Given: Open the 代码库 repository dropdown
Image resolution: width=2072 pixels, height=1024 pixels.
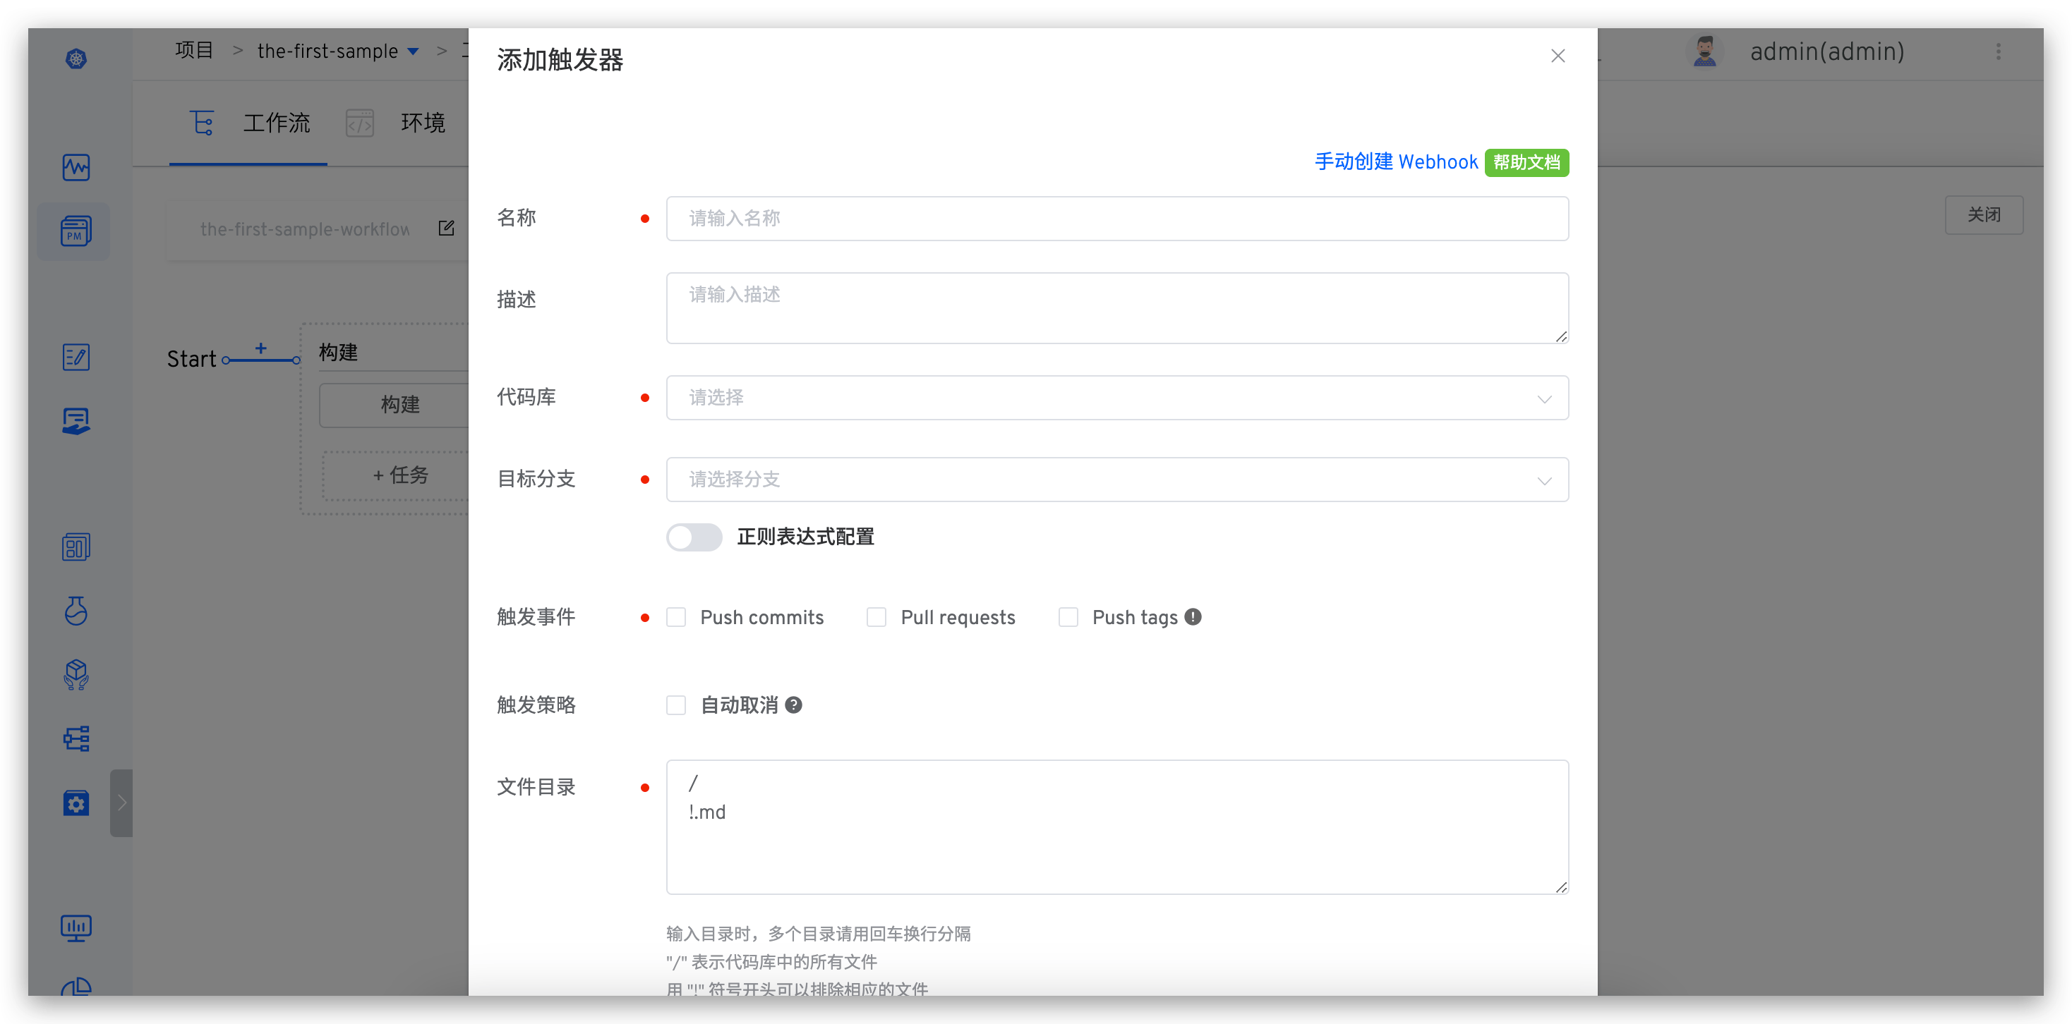Looking at the screenshot, I should (x=1117, y=397).
